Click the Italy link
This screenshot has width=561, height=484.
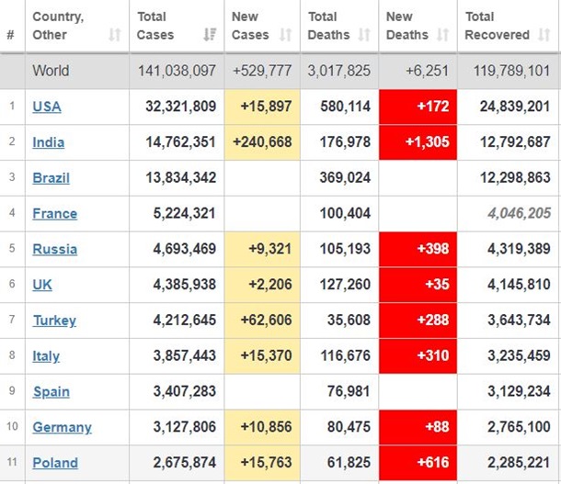[x=46, y=356]
